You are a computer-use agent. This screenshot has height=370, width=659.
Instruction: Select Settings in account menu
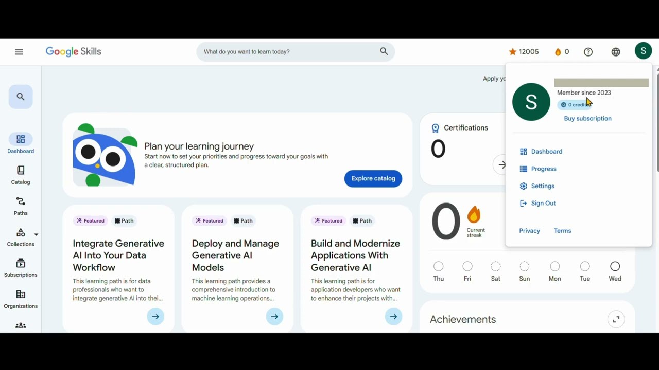pyautogui.click(x=537, y=186)
